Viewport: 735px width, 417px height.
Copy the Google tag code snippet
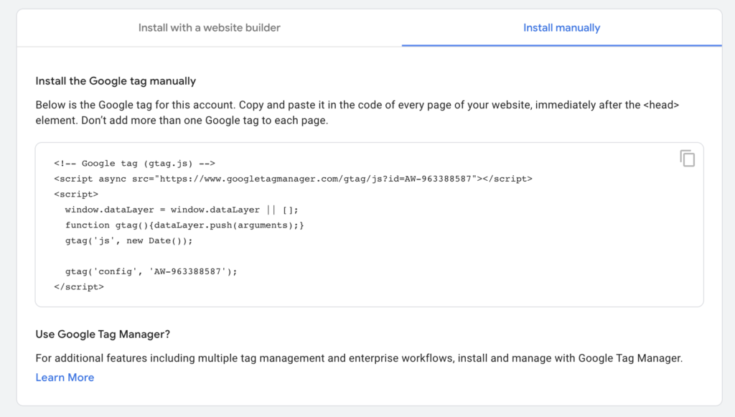687,159
